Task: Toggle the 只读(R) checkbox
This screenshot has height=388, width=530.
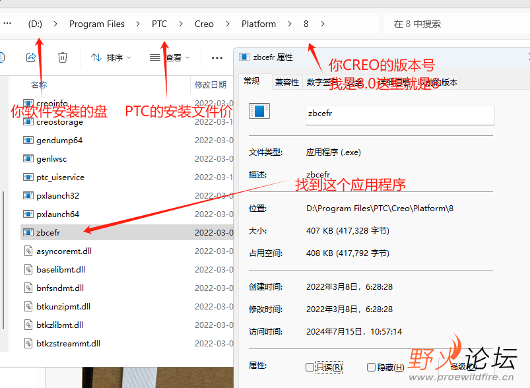Action: pos(310,367)
